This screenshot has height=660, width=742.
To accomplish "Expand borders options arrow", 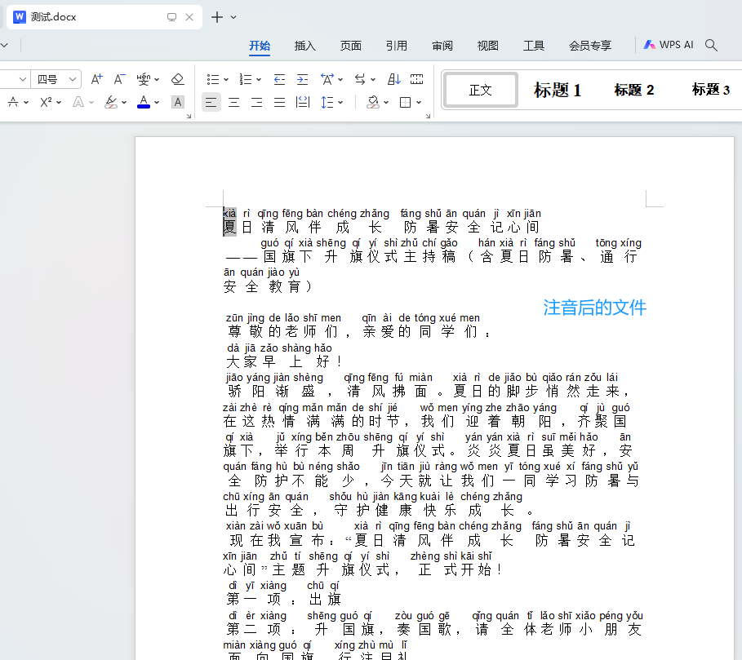I will 419,102.
